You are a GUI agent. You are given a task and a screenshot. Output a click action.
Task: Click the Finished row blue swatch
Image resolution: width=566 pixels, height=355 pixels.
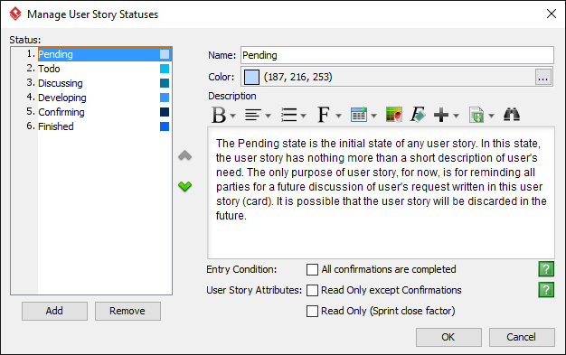tap(165, 126)
